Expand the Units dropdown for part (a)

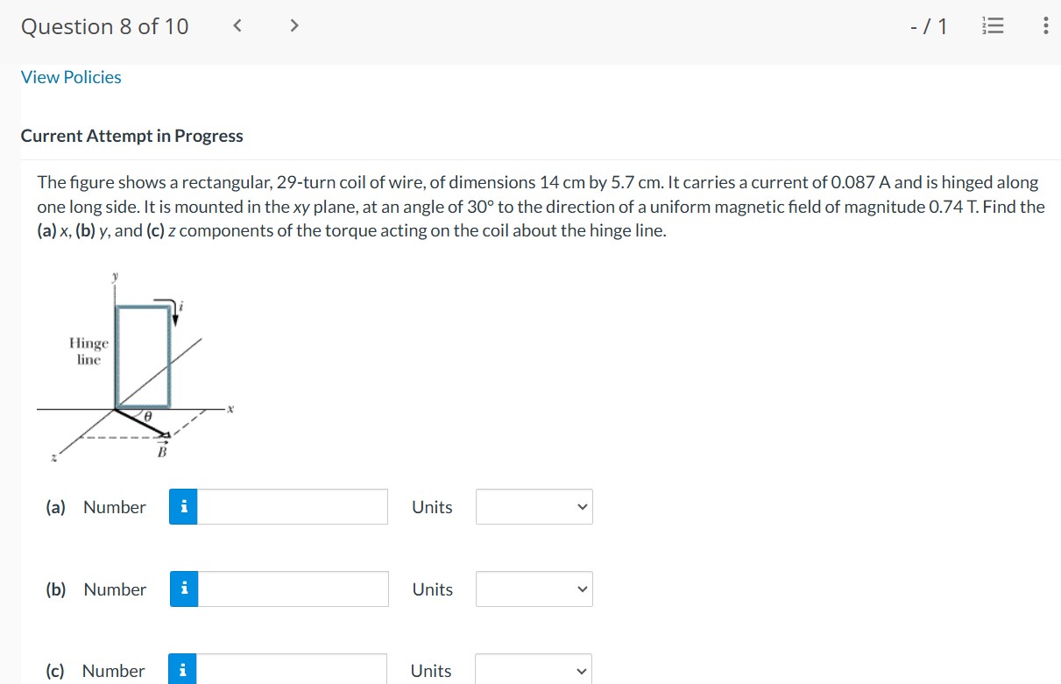(534, 507)
